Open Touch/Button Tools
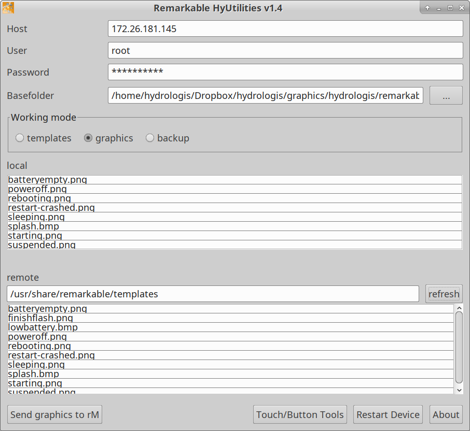This screenshot has width=470, height=431. [x=300, y=414]
